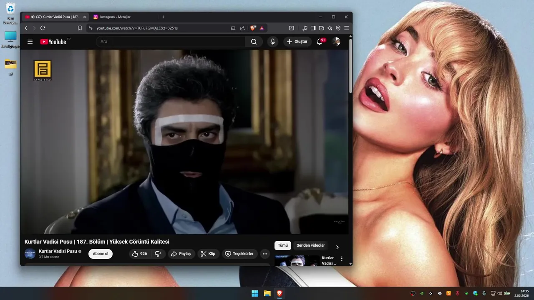Image resolution: width=534 pixels, height=300 pixels.
Task: Open the Kurtlar Vadisi Pusu channel avatar
Action: point(30,254)
